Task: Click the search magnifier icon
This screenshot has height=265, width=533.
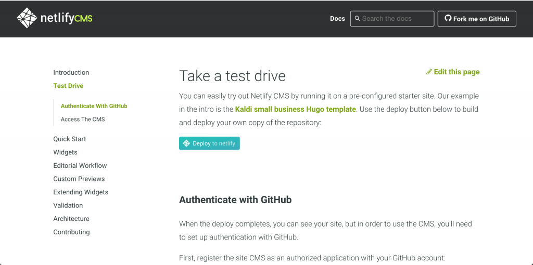Action: (x=357, y=19)
